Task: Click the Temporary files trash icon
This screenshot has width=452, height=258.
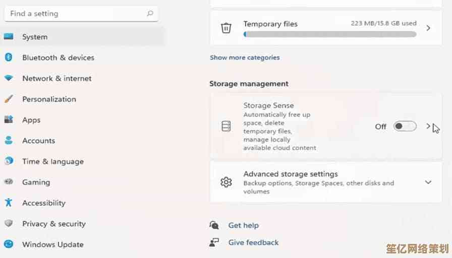Action: (226, 28)
